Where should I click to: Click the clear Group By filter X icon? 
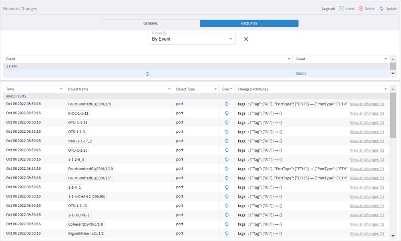point(246,39)
